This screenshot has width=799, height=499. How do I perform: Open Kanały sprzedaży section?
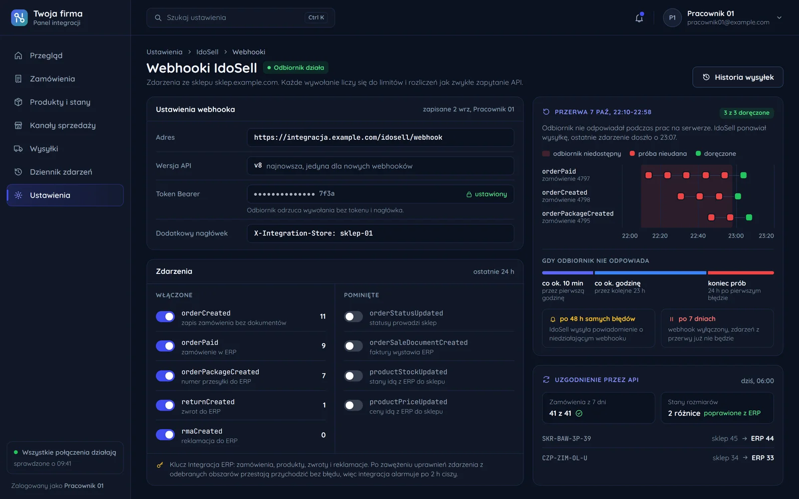point(65,125)
